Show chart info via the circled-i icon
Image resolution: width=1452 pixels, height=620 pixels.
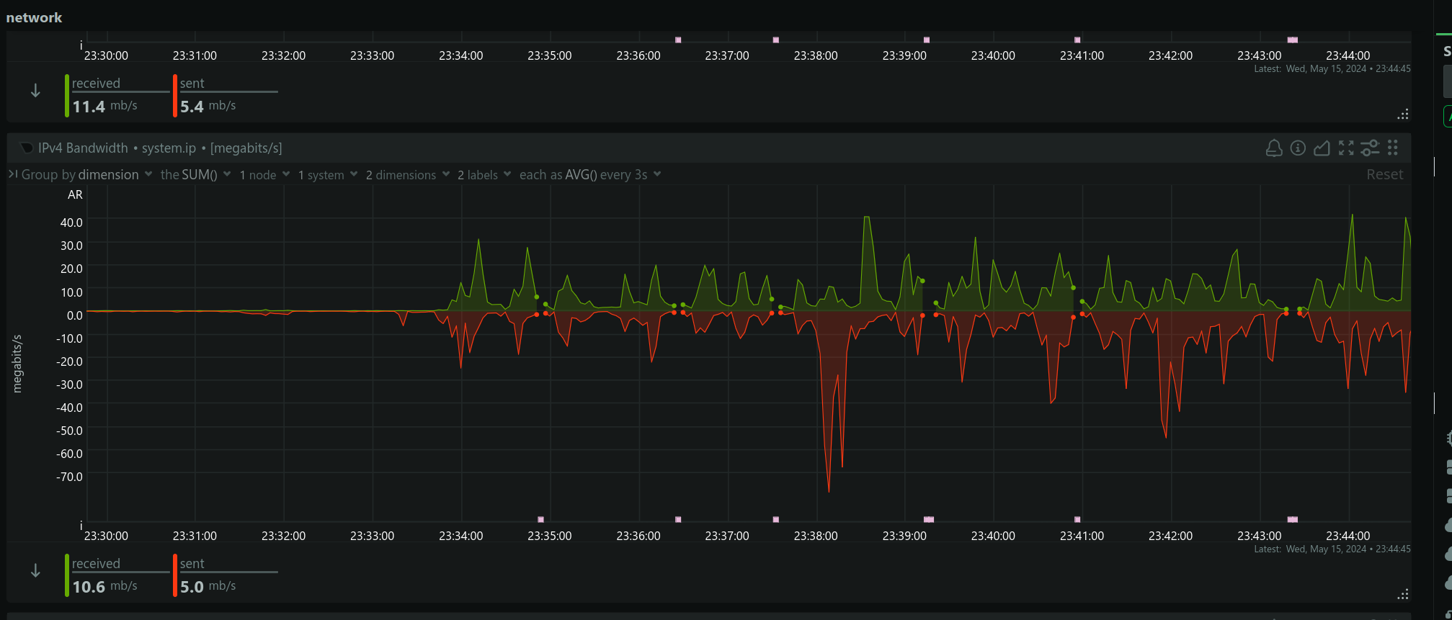1298,148
